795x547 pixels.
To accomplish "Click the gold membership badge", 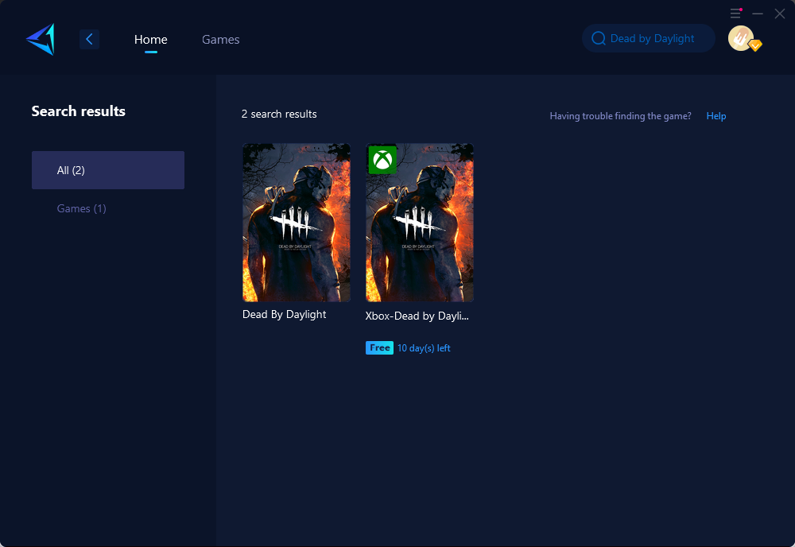I will click(755, 45).
